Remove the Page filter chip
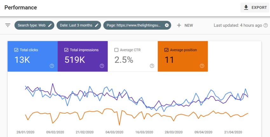This screenshot has height=137, width=270. click(167, 25)
